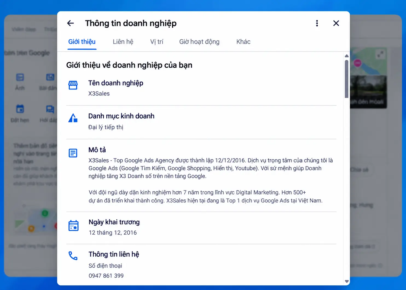Click the Danh mục kinh doanh heading

(x=121, y=116)
